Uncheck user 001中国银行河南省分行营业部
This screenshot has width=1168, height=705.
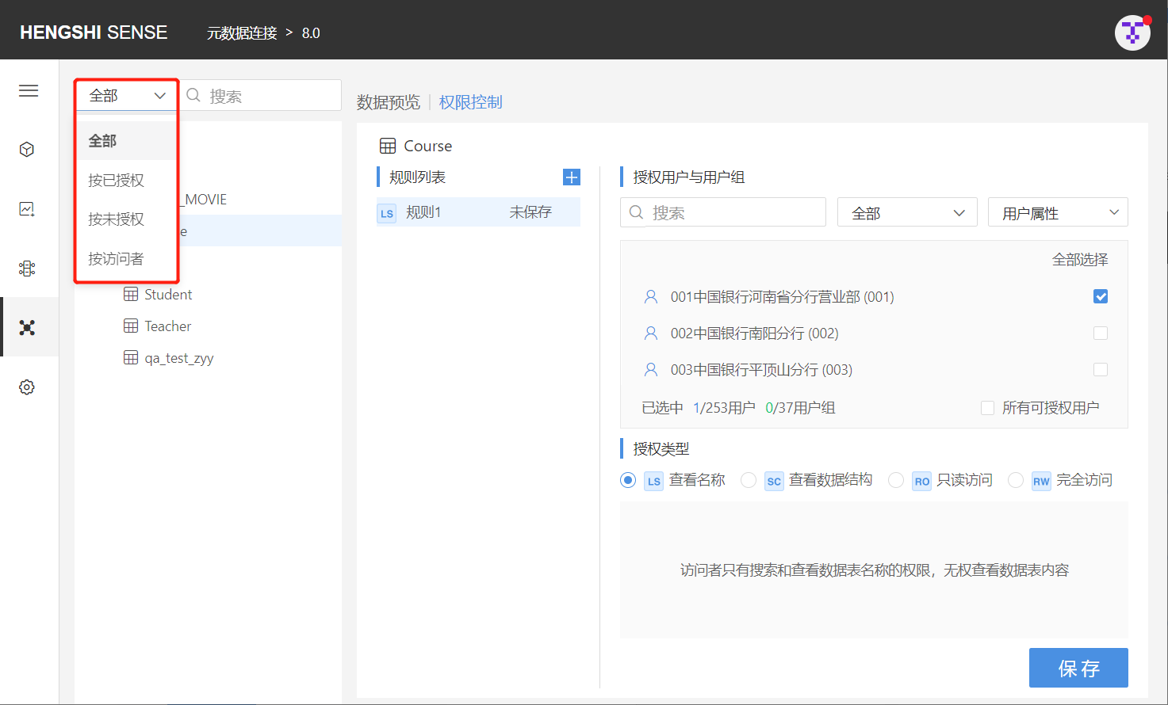(1101, 296)
